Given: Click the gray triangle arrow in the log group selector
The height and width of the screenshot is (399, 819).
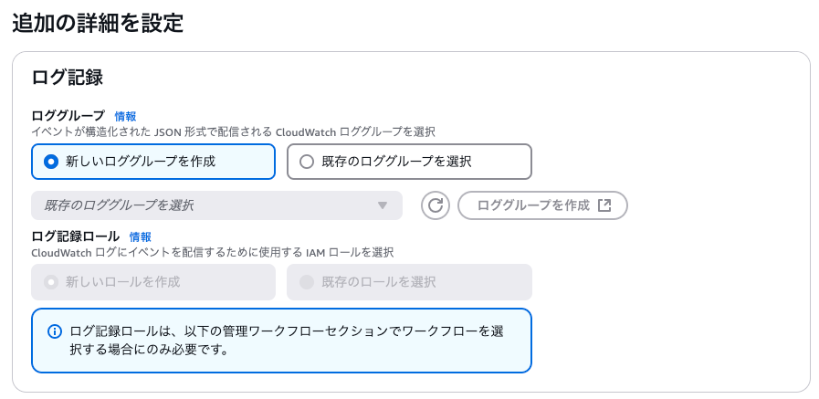Looking at the screenshot, I should [383, 205].
